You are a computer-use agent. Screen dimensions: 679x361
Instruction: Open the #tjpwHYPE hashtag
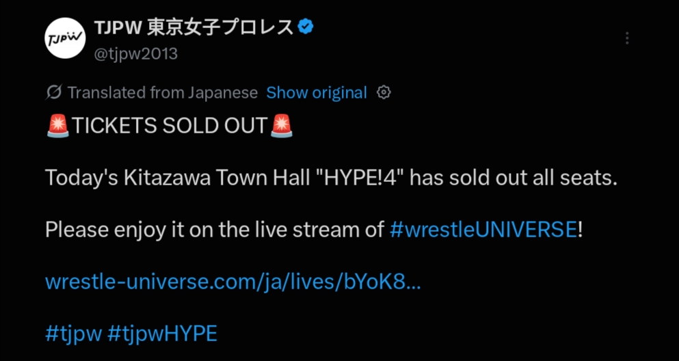[162, 334]
